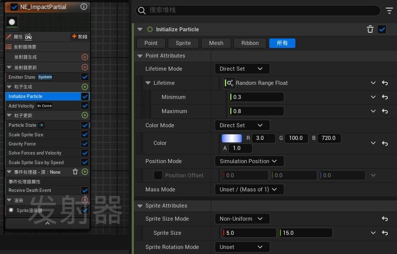Collapse the Point Attributes category

coord(140,56)
